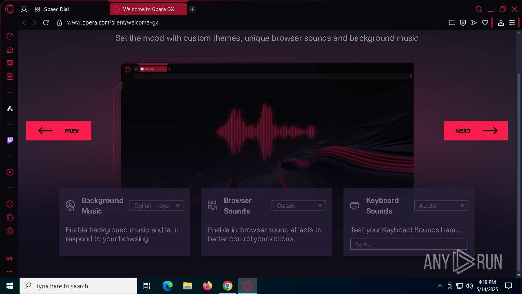Open Task View on taskbar

click(x=147, y=286)
